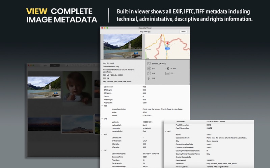Click the LatitudeRef value North
The width and height of the screenshot is (270, 168).
tap(145, 125)
